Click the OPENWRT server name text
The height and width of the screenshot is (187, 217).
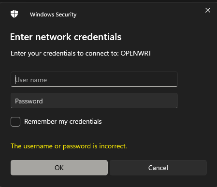click(x=136, y=53)
